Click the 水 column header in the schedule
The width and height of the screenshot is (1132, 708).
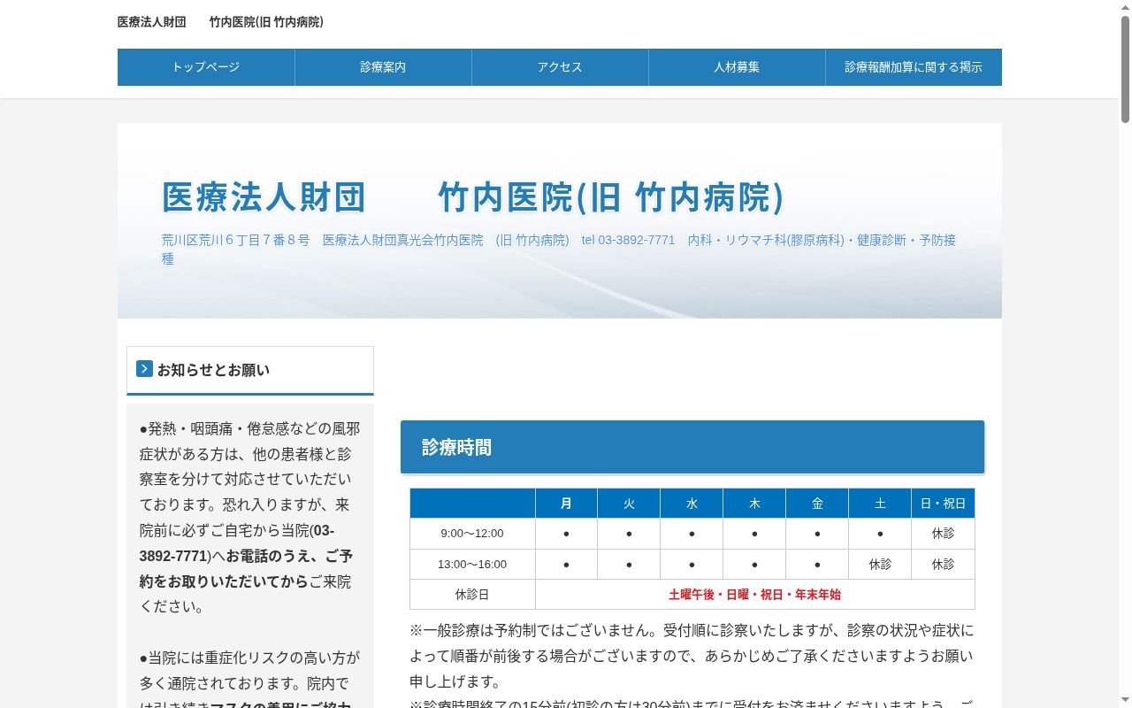692,504
